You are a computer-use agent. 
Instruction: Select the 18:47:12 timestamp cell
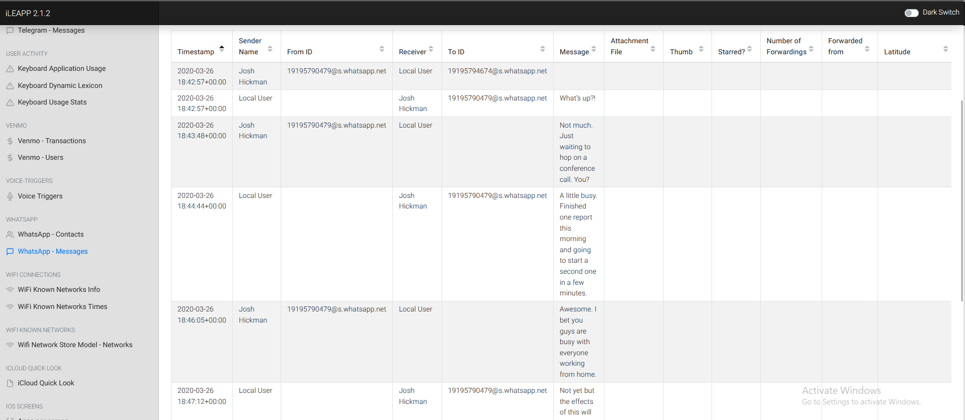pos(202,401)
